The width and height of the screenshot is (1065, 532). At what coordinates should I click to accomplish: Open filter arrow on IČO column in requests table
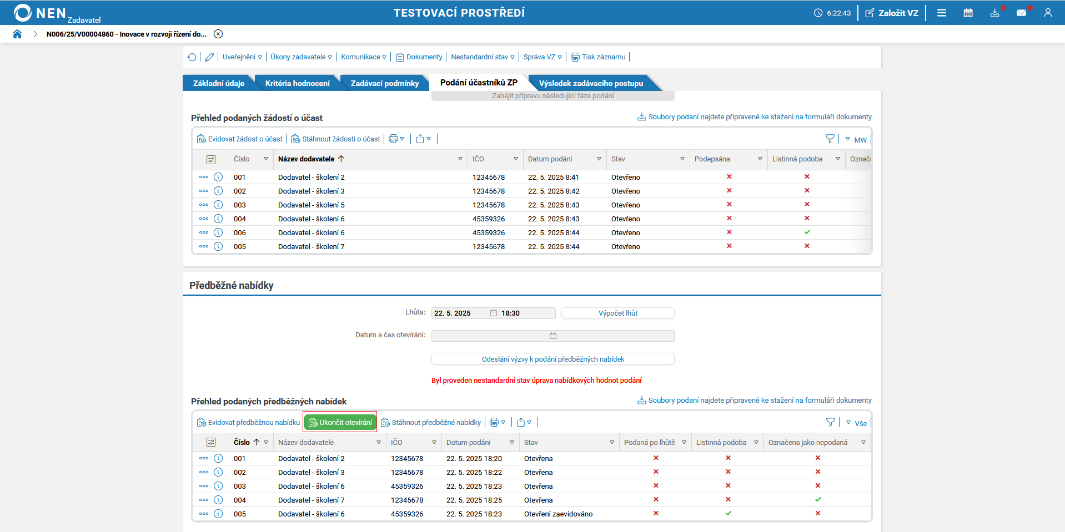(516, 159)
